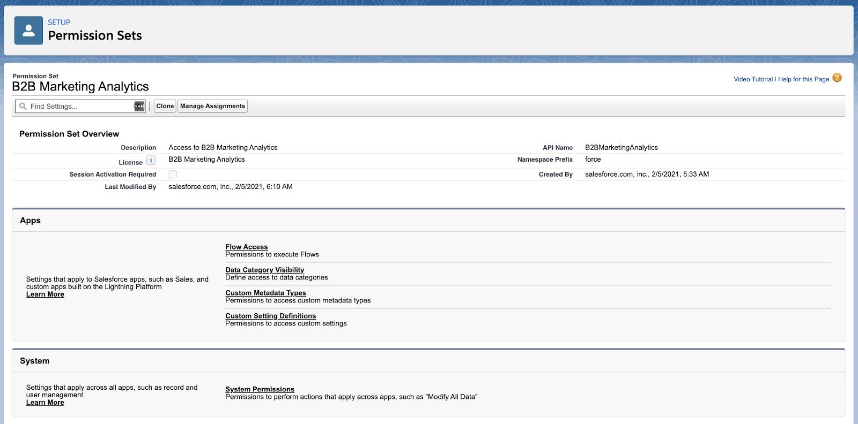The image size is (858, 424).
Task: Open Help for this Page link
Action: [x=804, y=79]
